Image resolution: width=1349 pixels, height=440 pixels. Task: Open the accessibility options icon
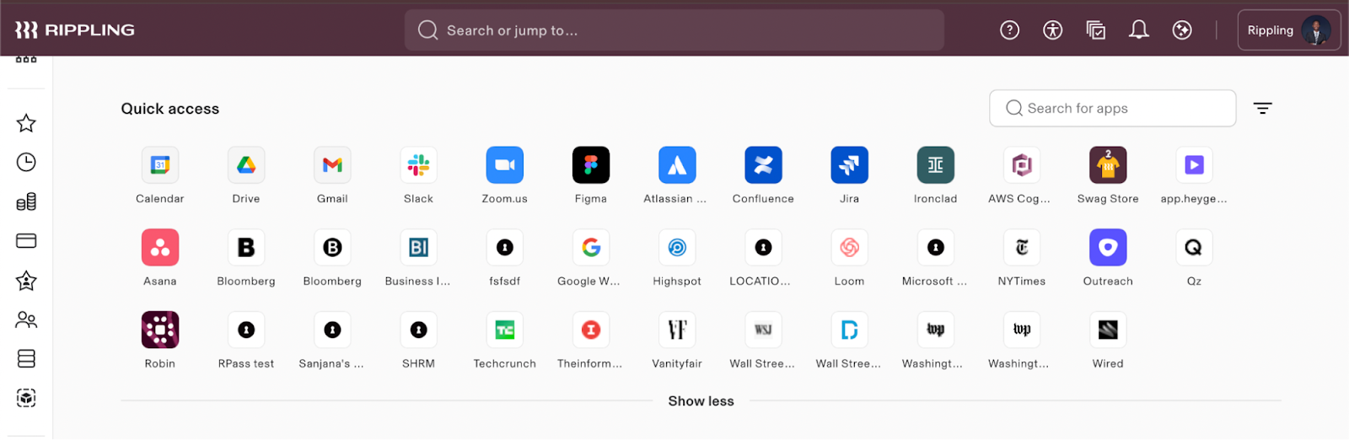[x=1052, y=30]
